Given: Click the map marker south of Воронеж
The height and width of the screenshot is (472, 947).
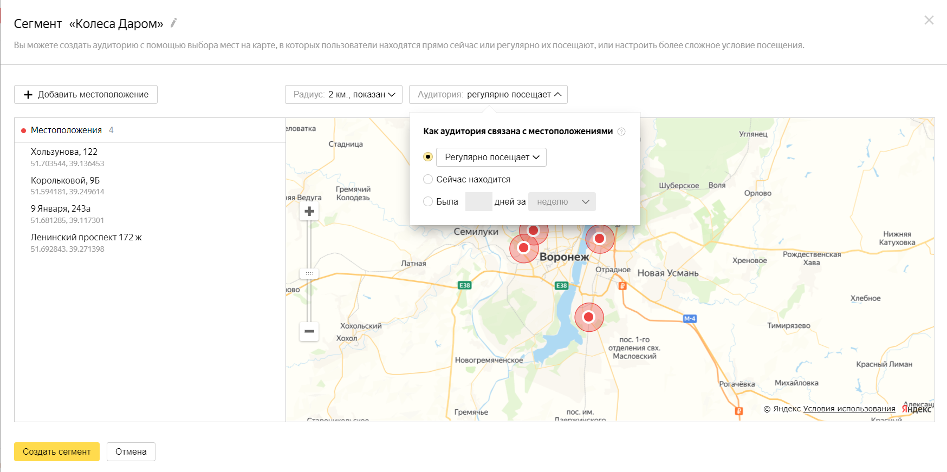Looking at the screenshot, I should click(x=589, y=317).
